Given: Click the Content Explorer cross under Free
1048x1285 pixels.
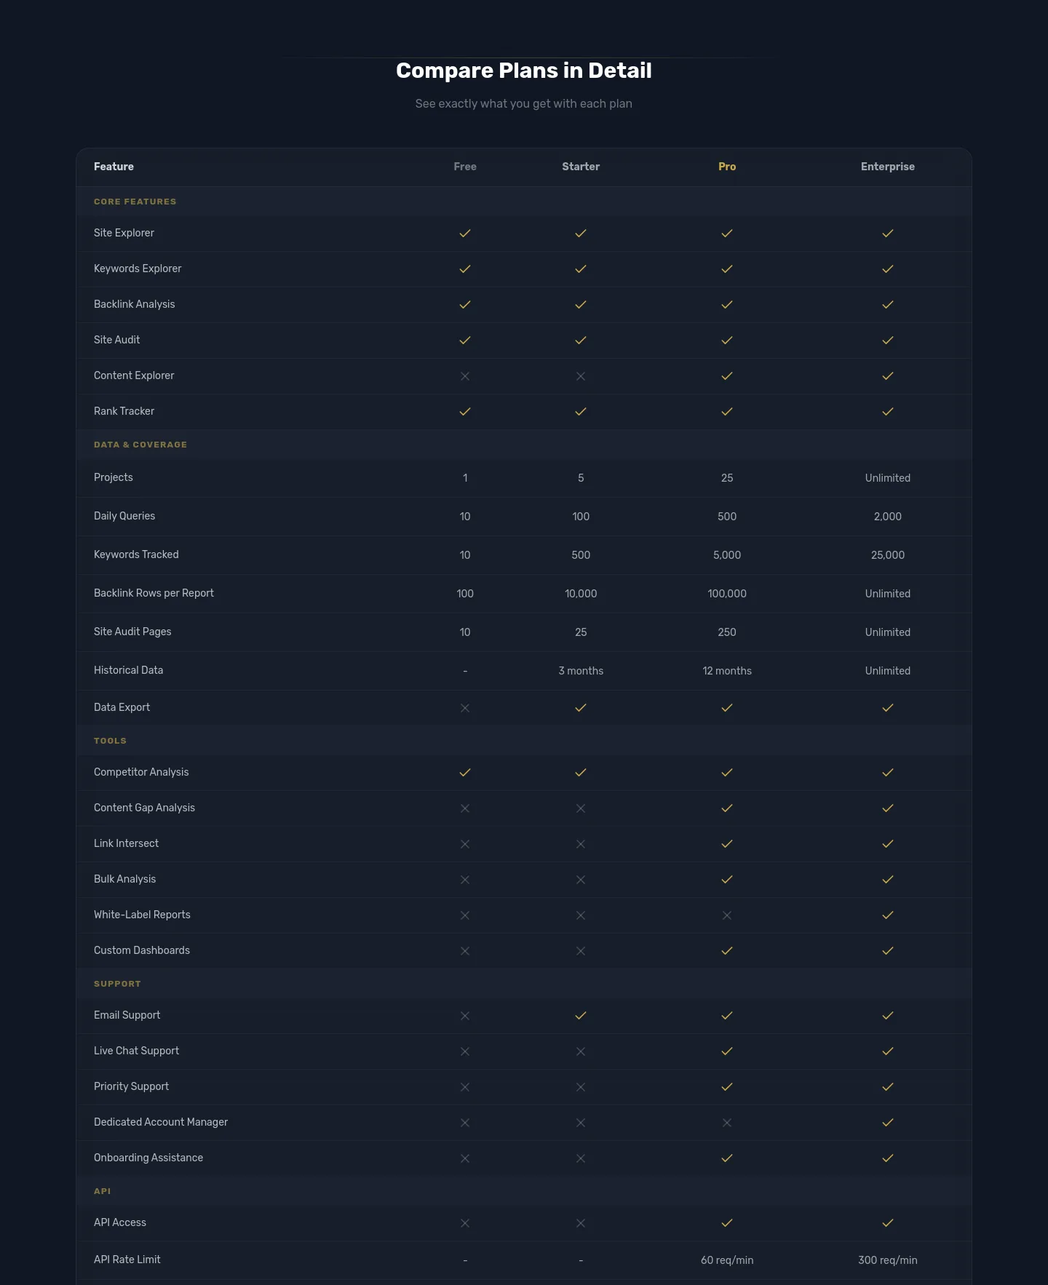Looking at the screenshot, I should tap(465, 376).
